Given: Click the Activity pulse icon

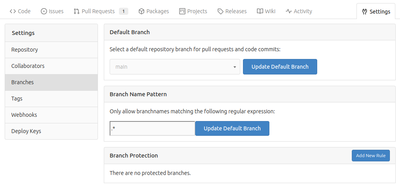Looking at the screenshot, I should click(x=289, y=11).
